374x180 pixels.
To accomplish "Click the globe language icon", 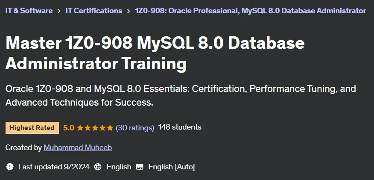I will tap(98, 167).
